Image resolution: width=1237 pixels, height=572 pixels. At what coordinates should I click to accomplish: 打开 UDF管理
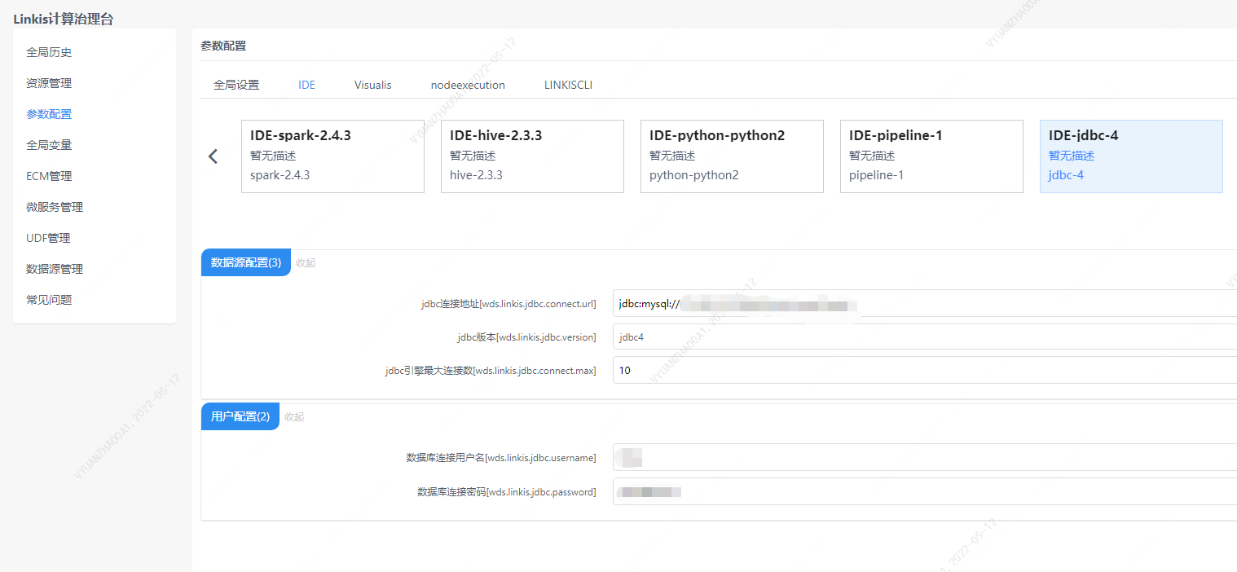coord(48,237)
